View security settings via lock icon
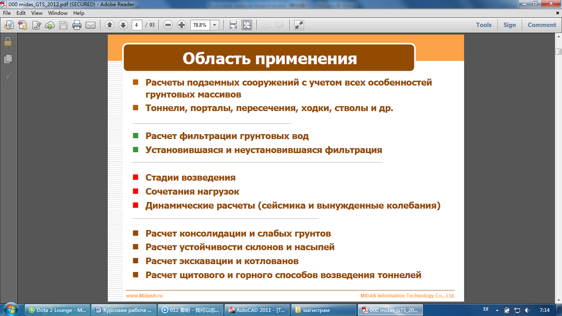Image resolution: width=562 pixels, height=316 pixels. pos(8,42)
